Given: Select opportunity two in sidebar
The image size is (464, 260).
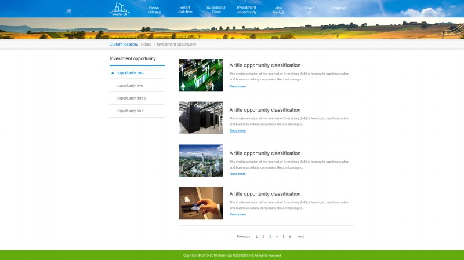Looking at the screenshot, I should click(x=129, y=86).
